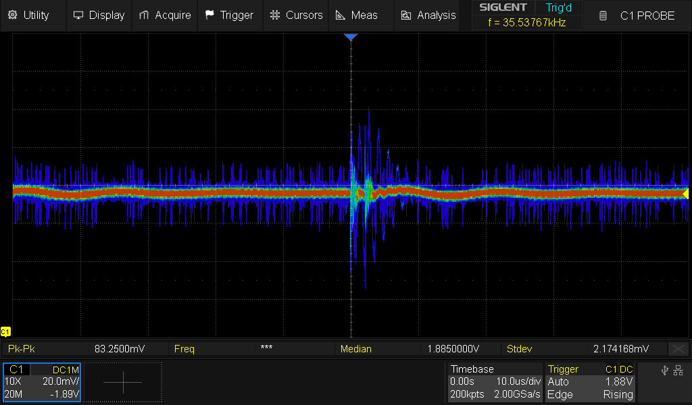
Task: Open the Acquire menu
Action: (164, 15)
